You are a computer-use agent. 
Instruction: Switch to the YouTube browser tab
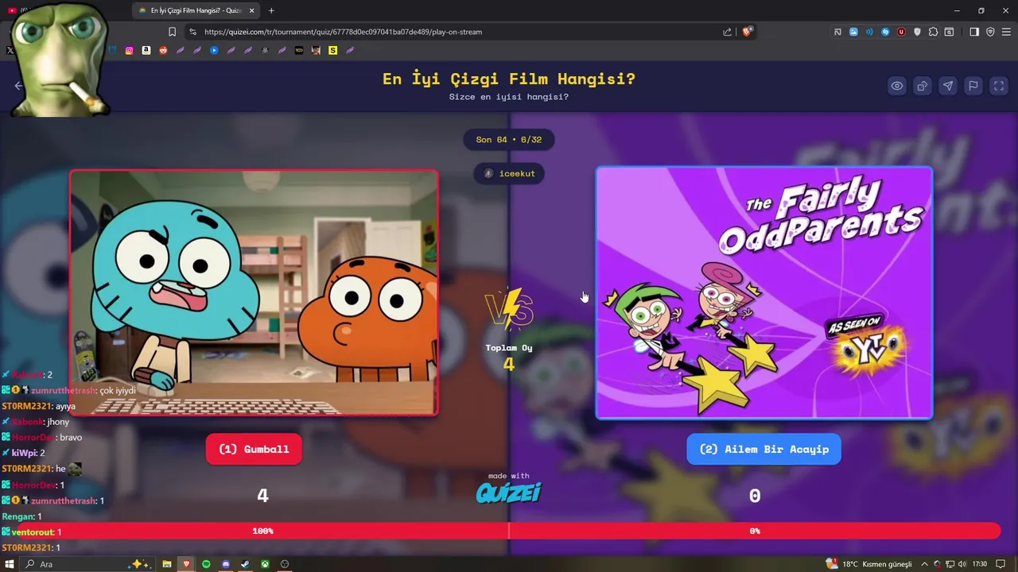tap(13, 10)
